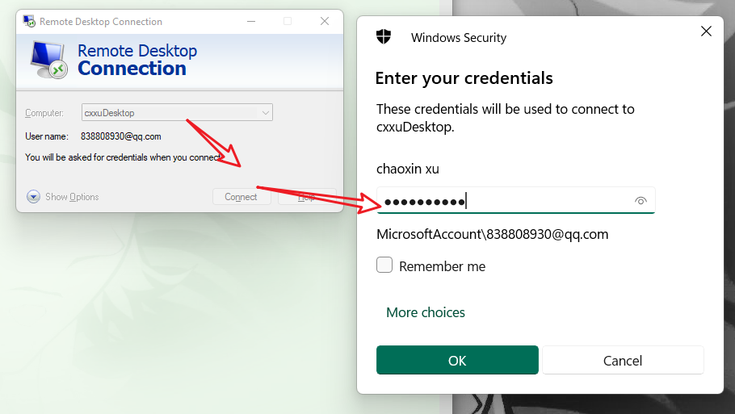Focus the password input field
735x414 pixels.
[x=515, y=201]
